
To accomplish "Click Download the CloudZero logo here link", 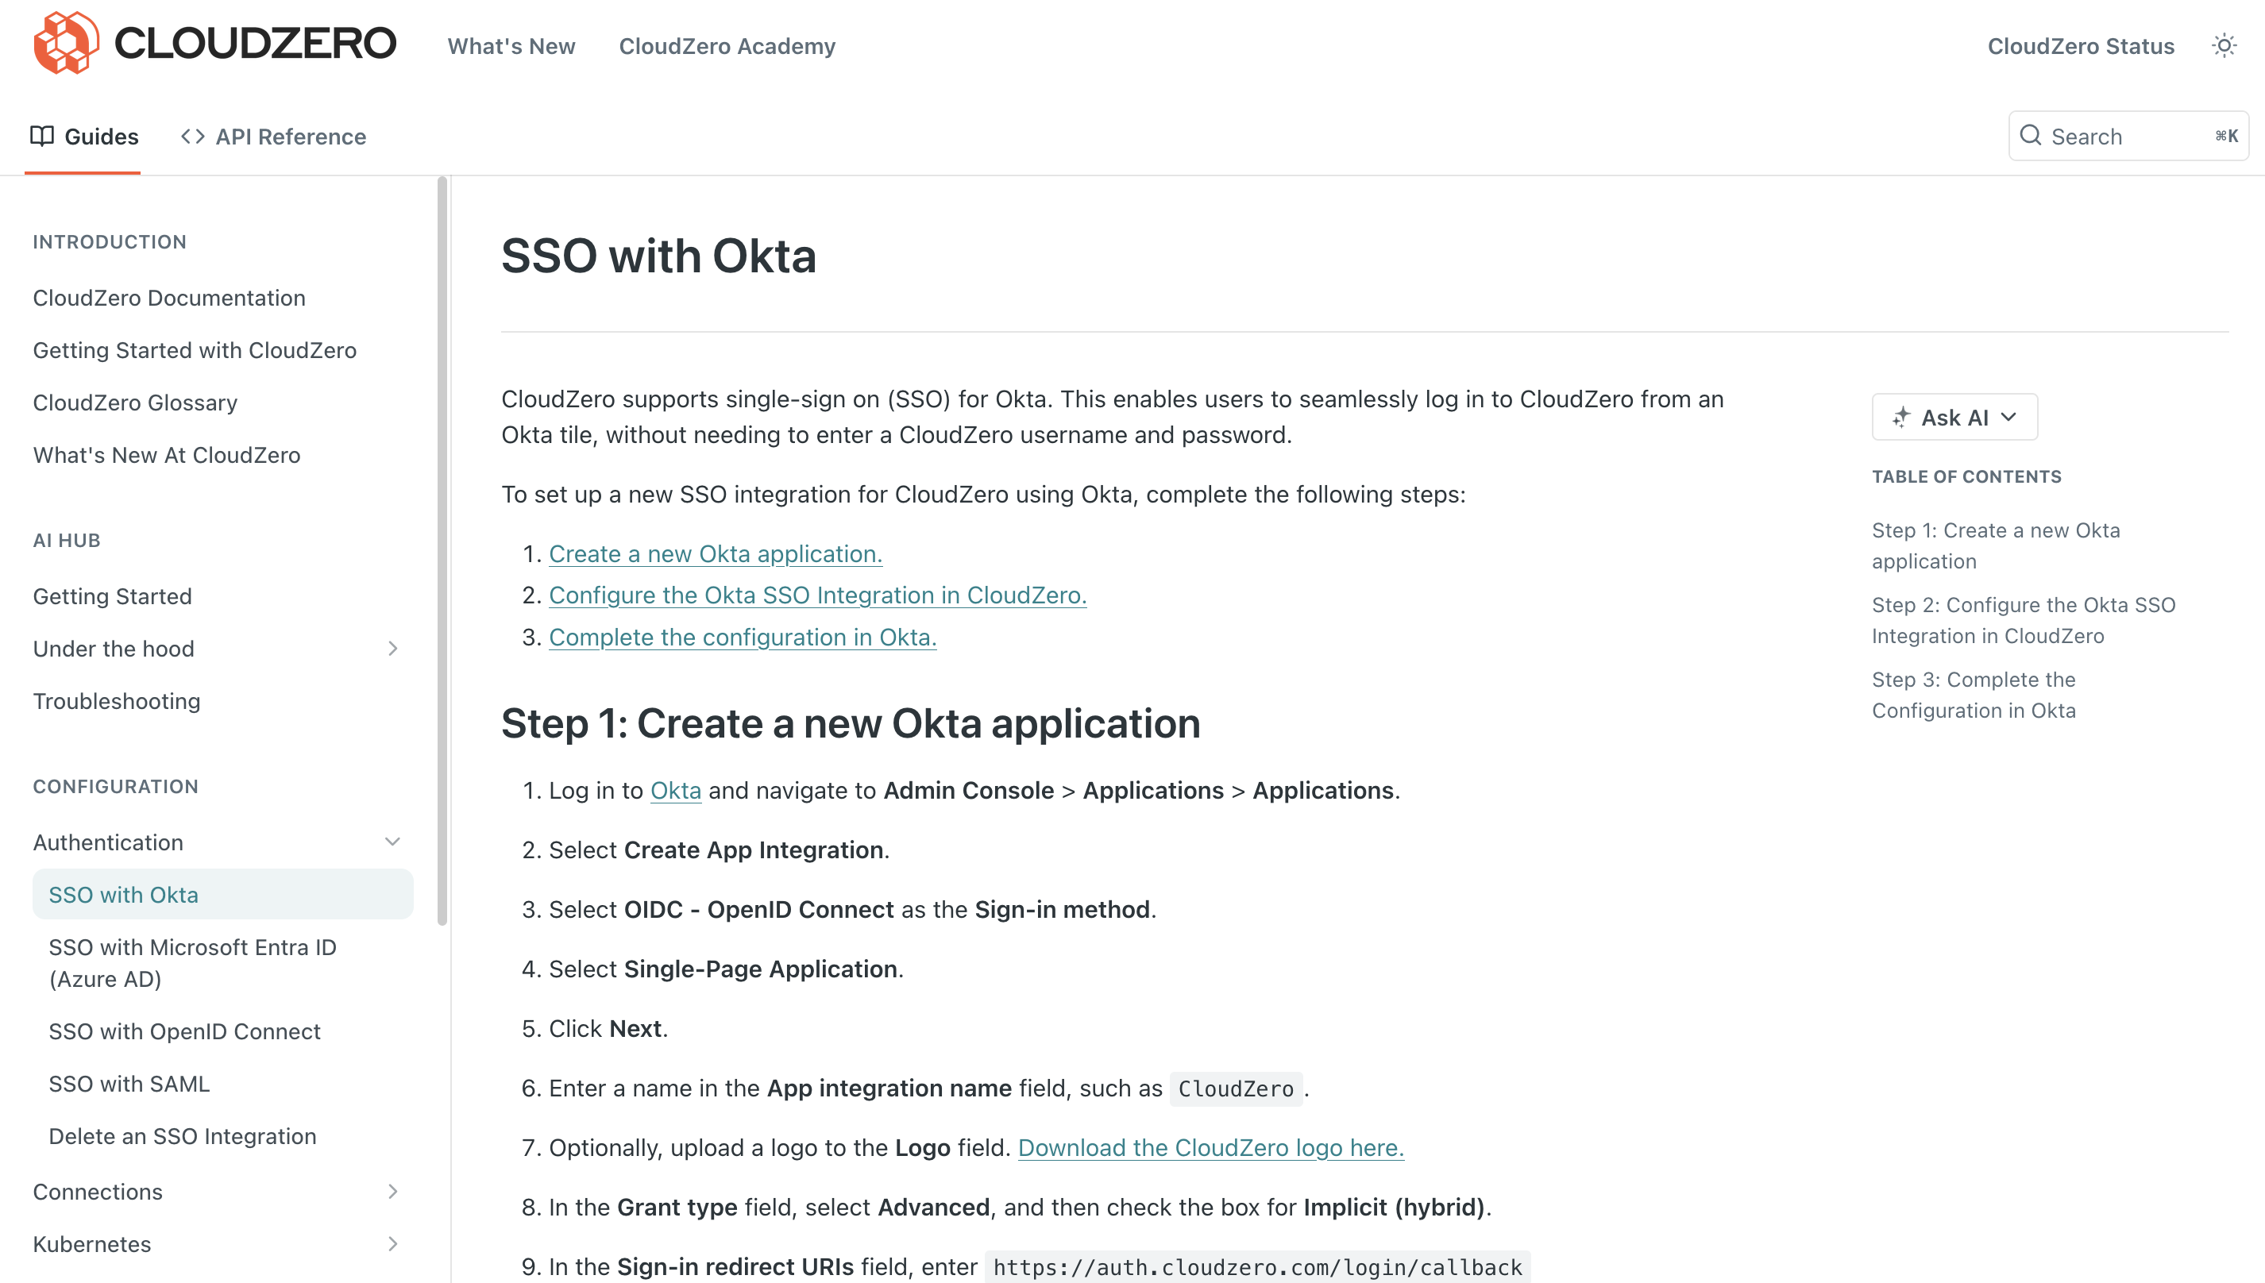I will click(x=1210, y=1147).
